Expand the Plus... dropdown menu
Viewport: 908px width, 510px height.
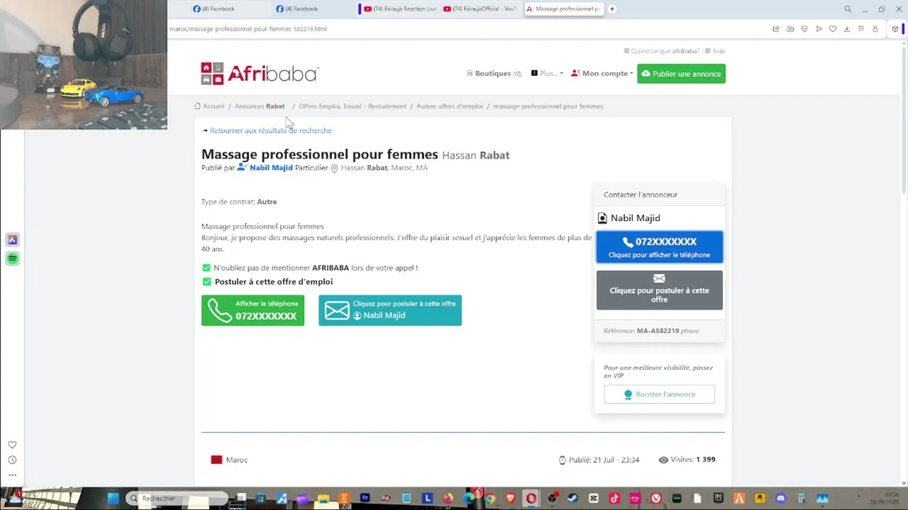click(x=547, y=74)
